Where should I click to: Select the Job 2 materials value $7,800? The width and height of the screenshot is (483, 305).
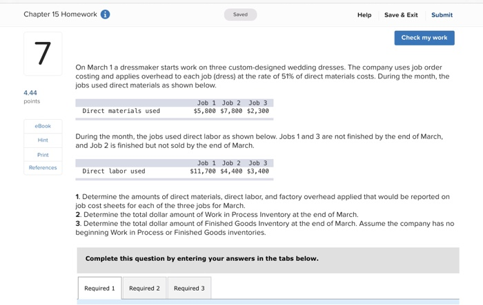(231, 111)
